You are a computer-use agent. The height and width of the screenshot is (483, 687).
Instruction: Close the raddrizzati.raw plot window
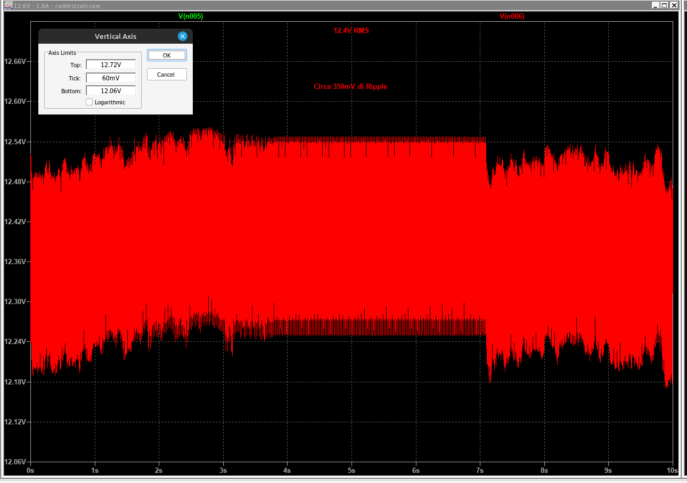pyautogui.click(x=674, y=5)
